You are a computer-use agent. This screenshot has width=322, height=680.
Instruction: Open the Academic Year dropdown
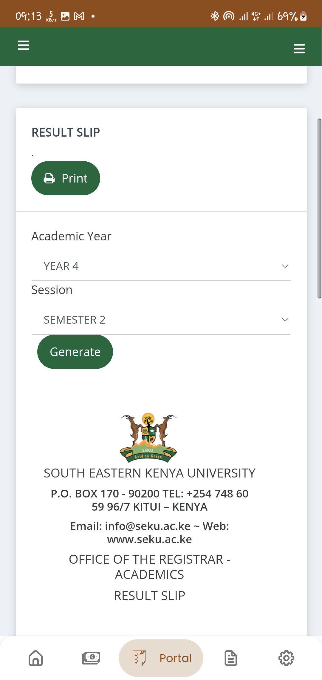(x=161, y=266)
